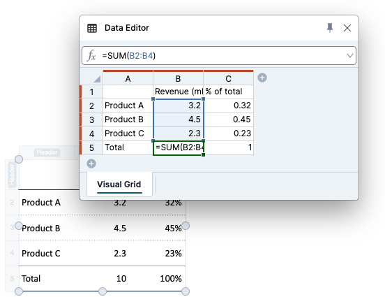Viewport: 385px width, 297px height.
Task: Select row 5 header in editor
Action: [x=91, y=147]
